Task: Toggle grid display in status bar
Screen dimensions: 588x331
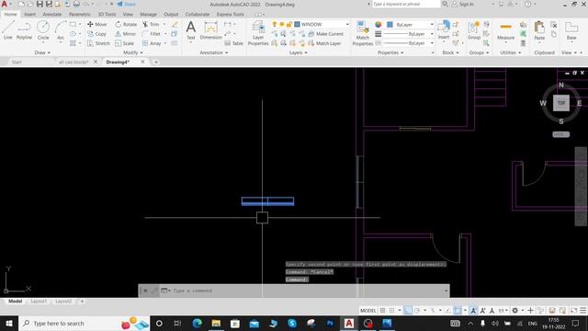Action: 382,311
